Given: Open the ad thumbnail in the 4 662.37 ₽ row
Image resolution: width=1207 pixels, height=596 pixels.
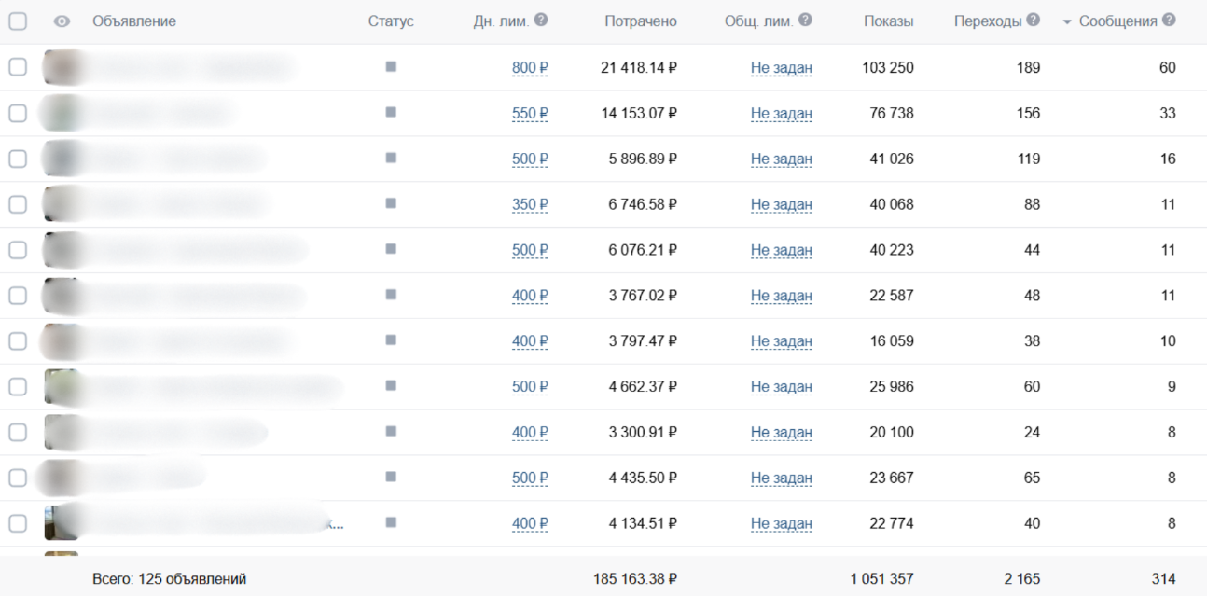Looking at the screenshot, I should click(x=62, y=386).
